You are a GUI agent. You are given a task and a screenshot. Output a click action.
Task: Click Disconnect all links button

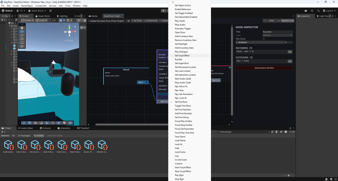264,68
